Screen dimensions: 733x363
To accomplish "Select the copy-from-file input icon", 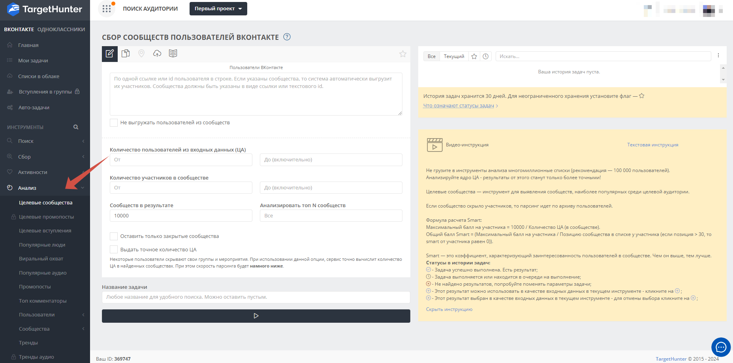I will point(126,54).
